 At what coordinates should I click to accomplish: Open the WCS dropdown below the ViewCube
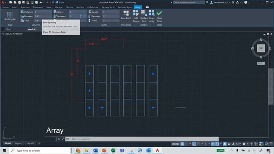tap(261, 63)
